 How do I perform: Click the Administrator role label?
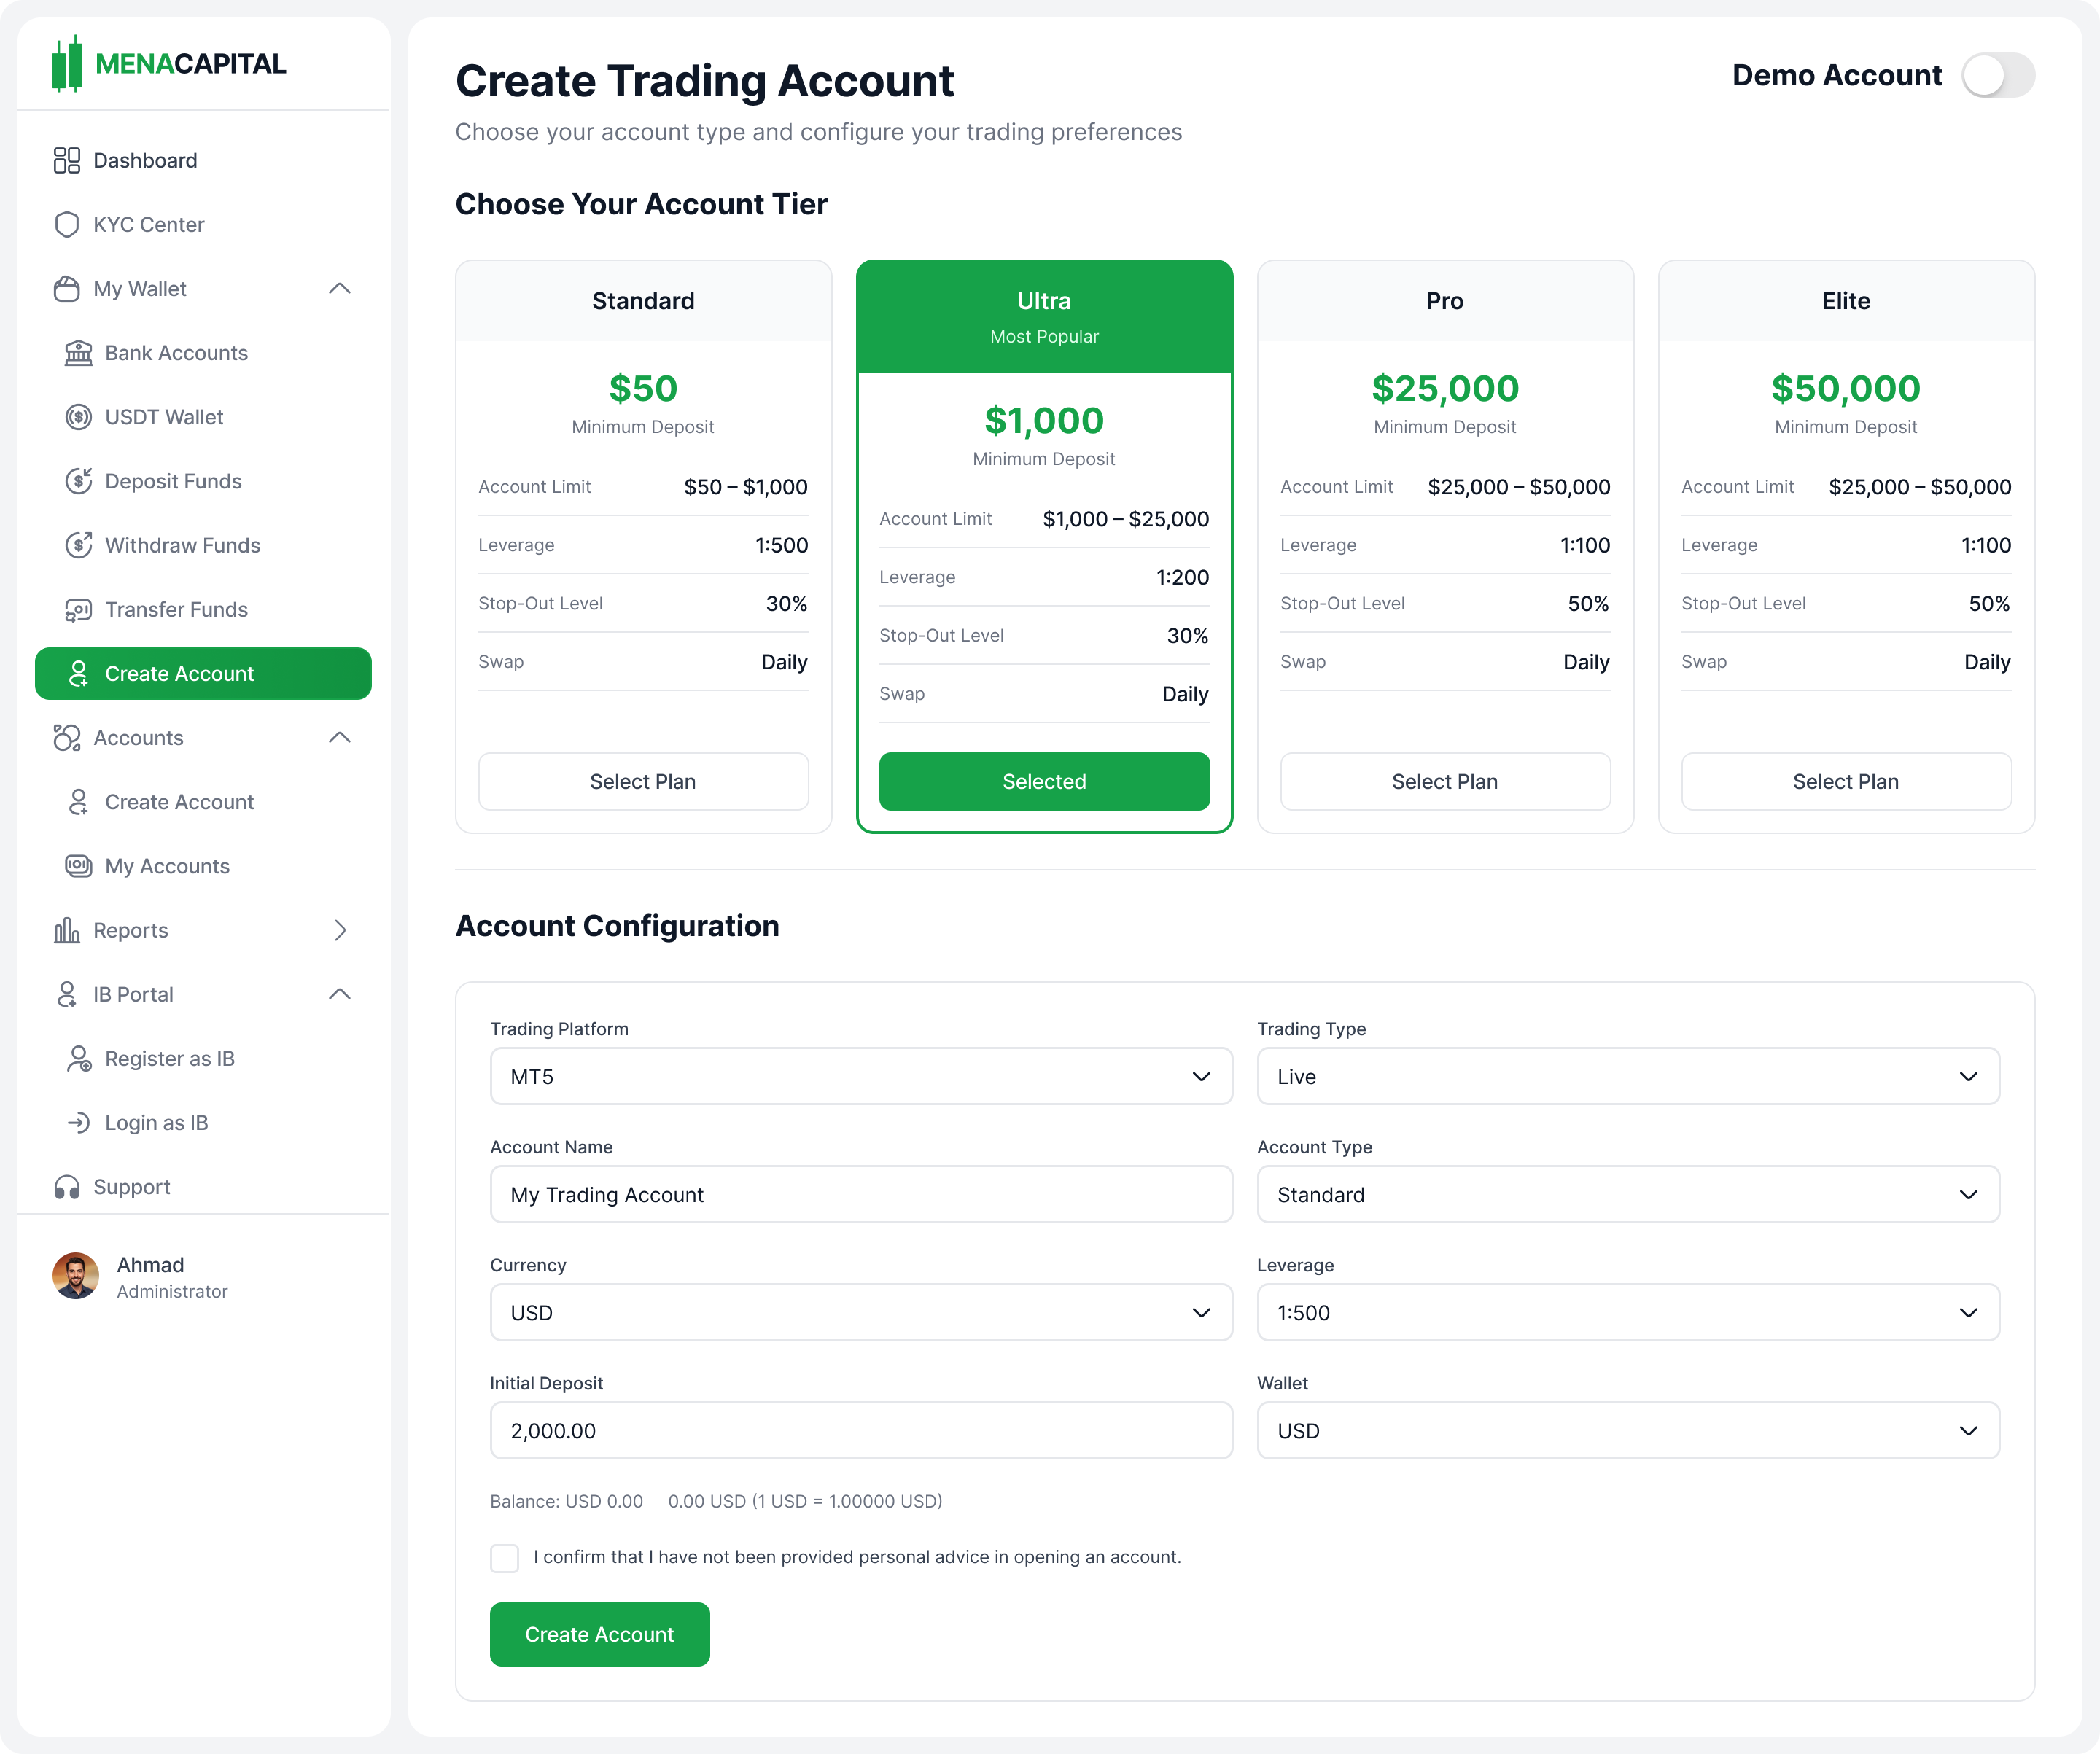pos(172,1292)
